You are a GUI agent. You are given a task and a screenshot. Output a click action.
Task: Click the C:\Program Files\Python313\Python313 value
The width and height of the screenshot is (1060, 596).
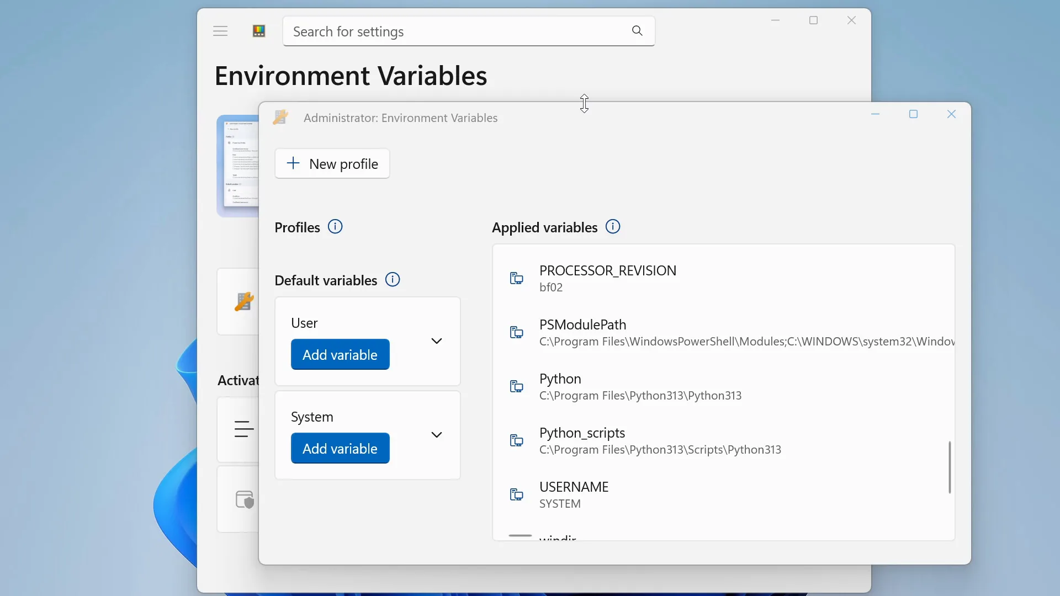(640, 396)
